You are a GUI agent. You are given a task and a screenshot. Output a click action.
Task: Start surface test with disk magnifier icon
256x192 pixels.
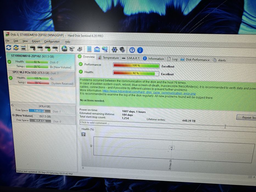[55, 49]
